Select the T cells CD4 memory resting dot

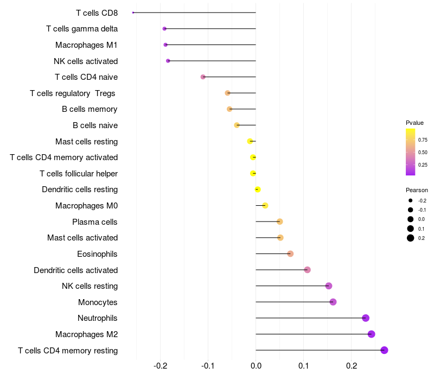[x=385, y=350]
